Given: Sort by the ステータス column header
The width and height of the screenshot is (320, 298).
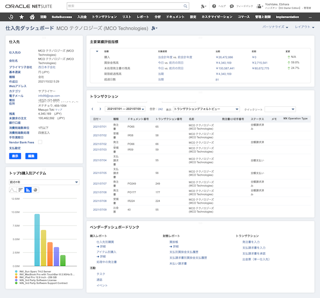Looking at the screenshot, I should [257, 119].
